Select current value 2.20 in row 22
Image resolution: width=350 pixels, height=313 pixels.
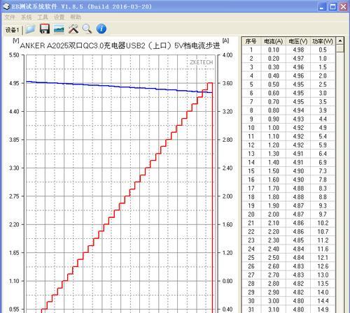click(274, 231)
